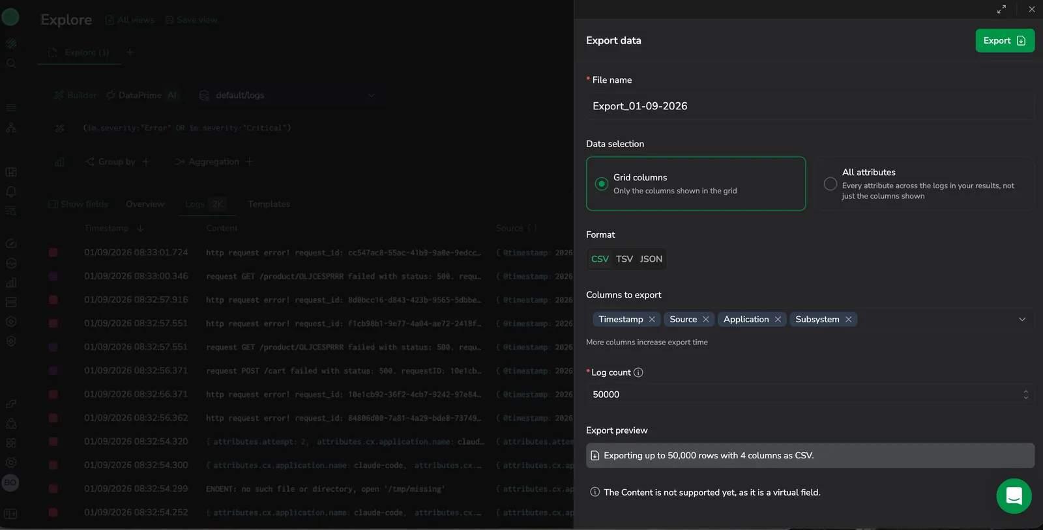Expand the Export data panel to fullscreen
This screenshot has height=530, width=1043.
click(x=1001, y=9)
